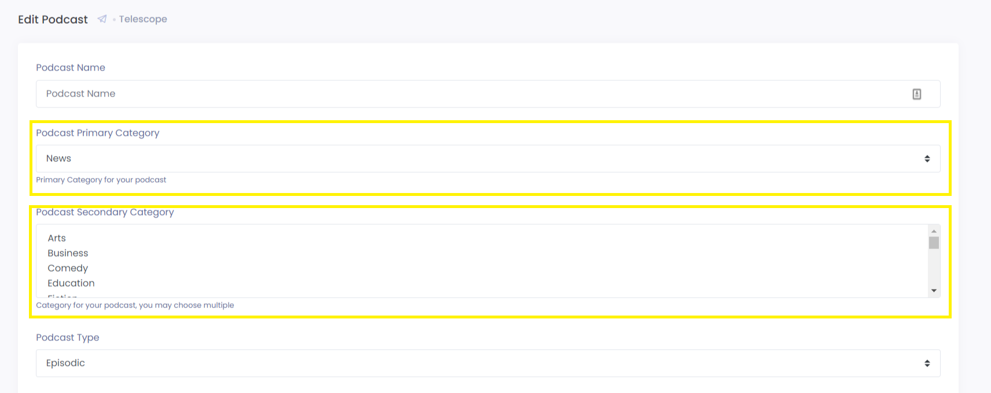Click the Podcast Type dropdown arrows

(927, 364)
